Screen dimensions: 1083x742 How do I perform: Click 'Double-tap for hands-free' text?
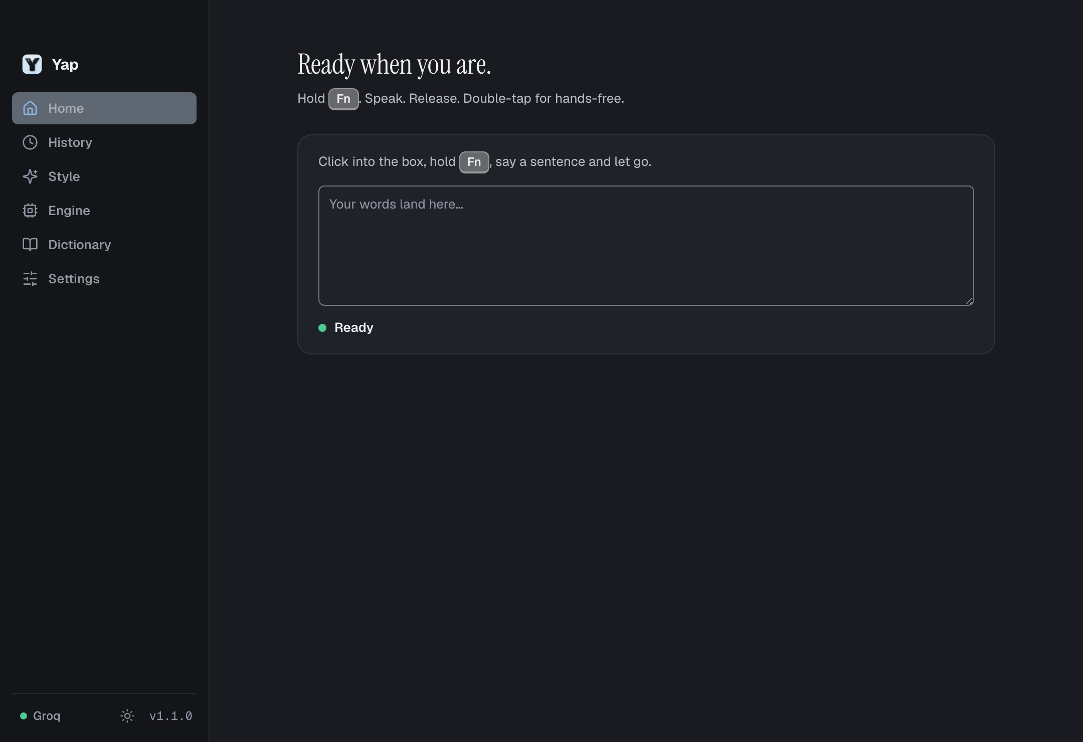click(544, 98)
